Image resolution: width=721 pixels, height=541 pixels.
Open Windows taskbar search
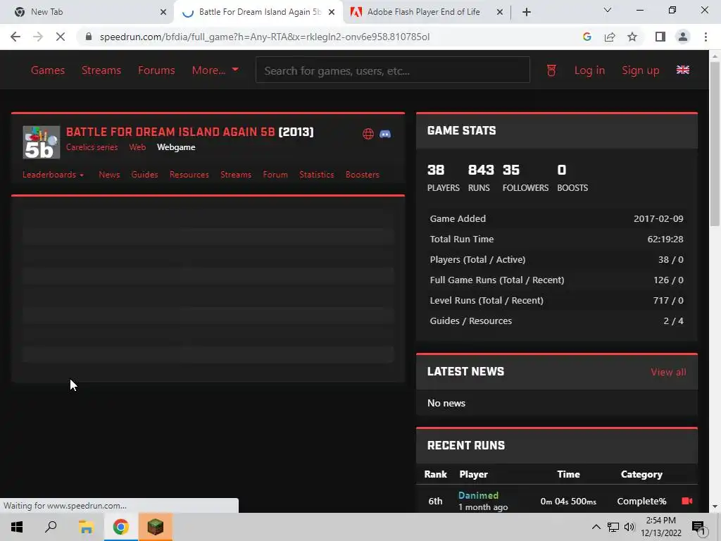click(x=51, y=527)
